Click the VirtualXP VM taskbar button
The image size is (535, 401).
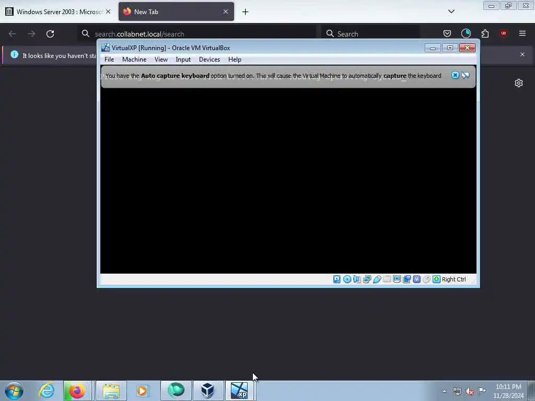click(239, 391)
